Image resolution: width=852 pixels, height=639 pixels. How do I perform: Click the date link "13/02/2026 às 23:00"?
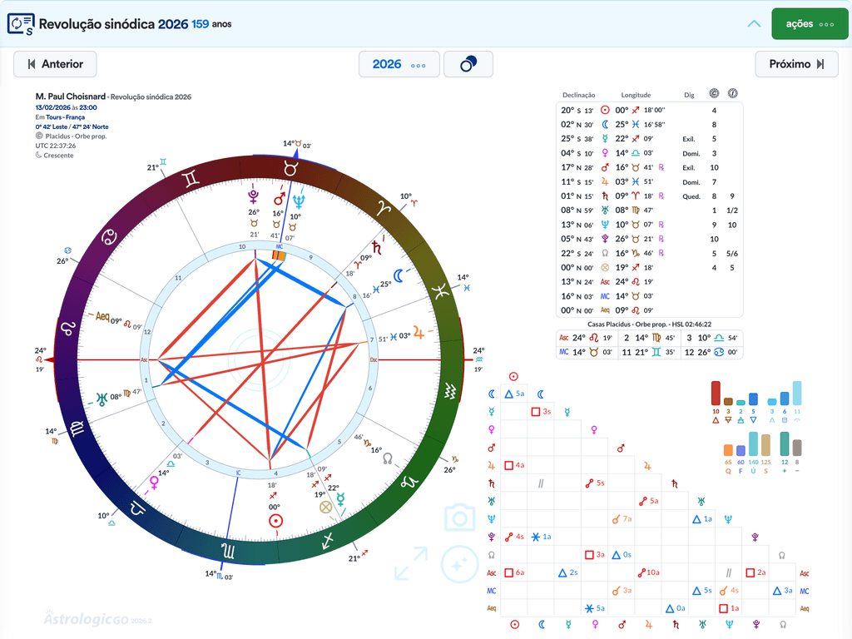pyautogui.click(x=67, y=107)
